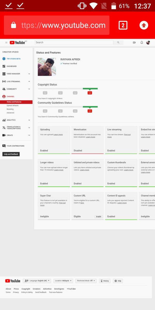Click the Try Studio Beta gear icon
Screen dimensions: 155x310
[4, 59]
